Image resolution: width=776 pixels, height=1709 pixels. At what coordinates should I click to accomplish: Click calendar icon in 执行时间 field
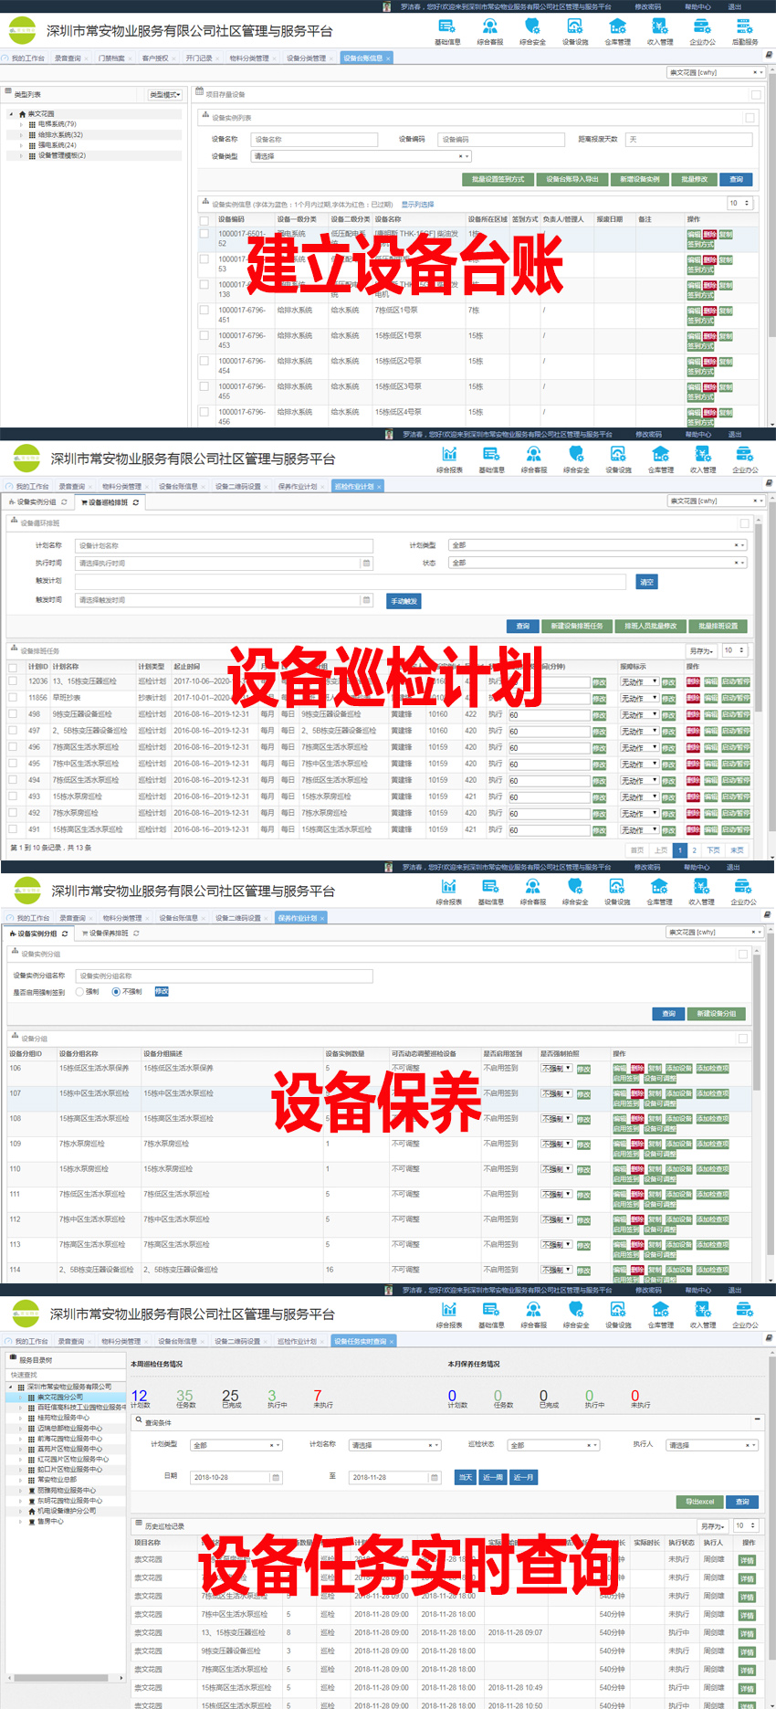[367, 564]
